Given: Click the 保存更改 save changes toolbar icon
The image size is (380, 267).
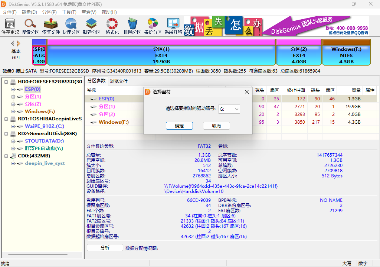Looking at the screenshot, I should [10, 26].
